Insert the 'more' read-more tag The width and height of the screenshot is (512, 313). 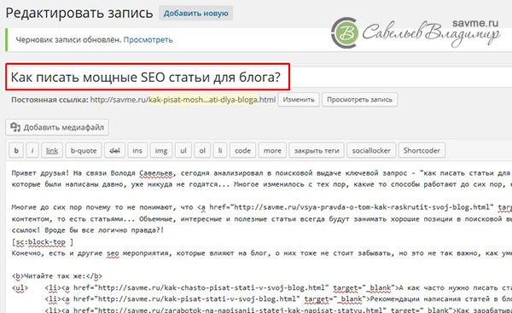click(x=272, y=150)
